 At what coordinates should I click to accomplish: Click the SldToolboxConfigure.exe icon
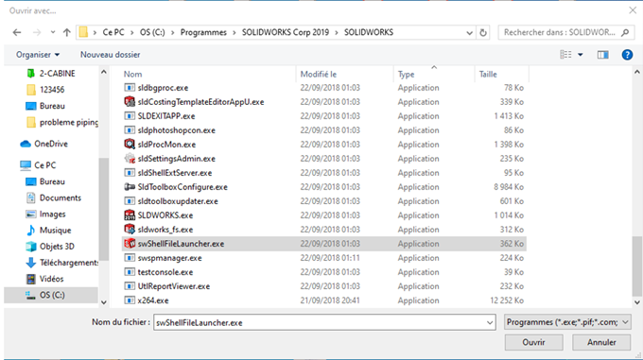click(x=130, y=187)
